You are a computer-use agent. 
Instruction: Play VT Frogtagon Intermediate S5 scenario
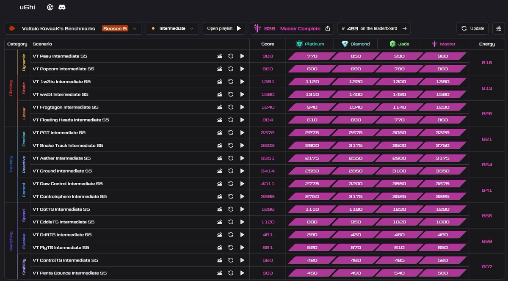(x=242, y=107)
